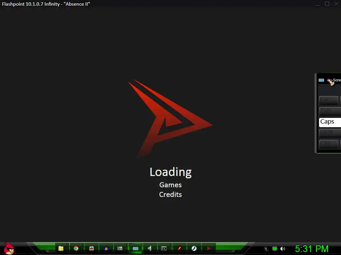Viewport: 341px width, 255px height.
Task: Click the green monitor tray icon
Action: coord(275,249)
